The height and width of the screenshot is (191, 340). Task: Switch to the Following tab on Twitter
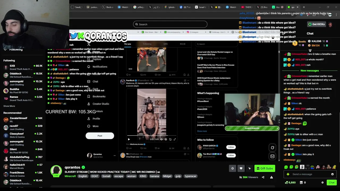click(147, 44)
